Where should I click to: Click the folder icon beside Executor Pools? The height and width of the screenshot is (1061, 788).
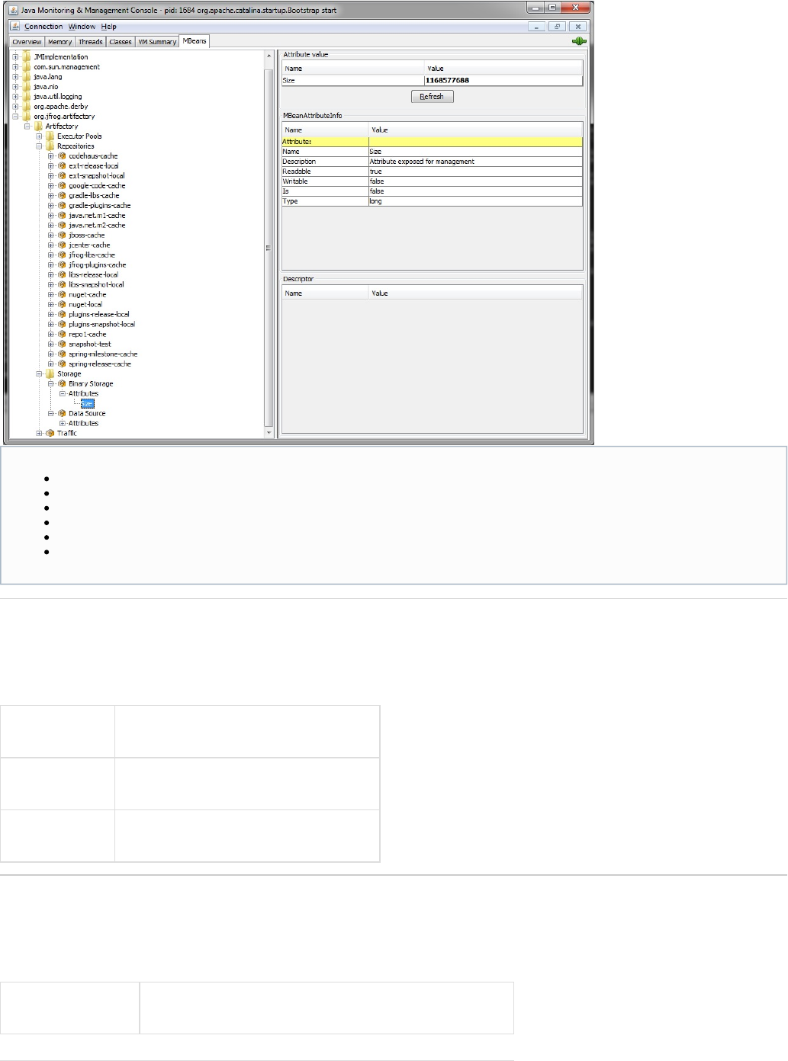(50, 136)
